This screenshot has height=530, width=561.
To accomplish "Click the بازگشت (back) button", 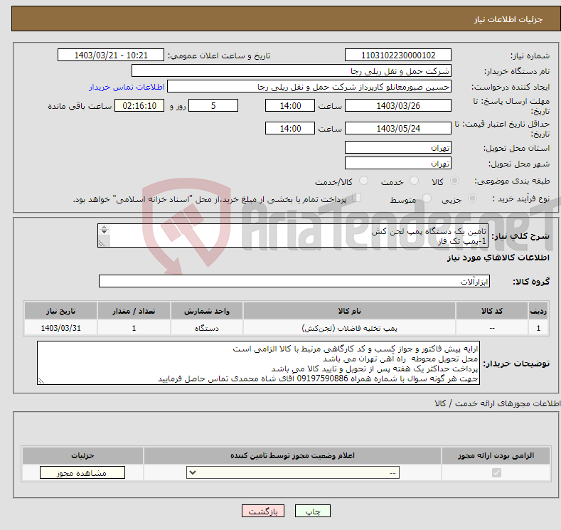I will click(263, 511).
